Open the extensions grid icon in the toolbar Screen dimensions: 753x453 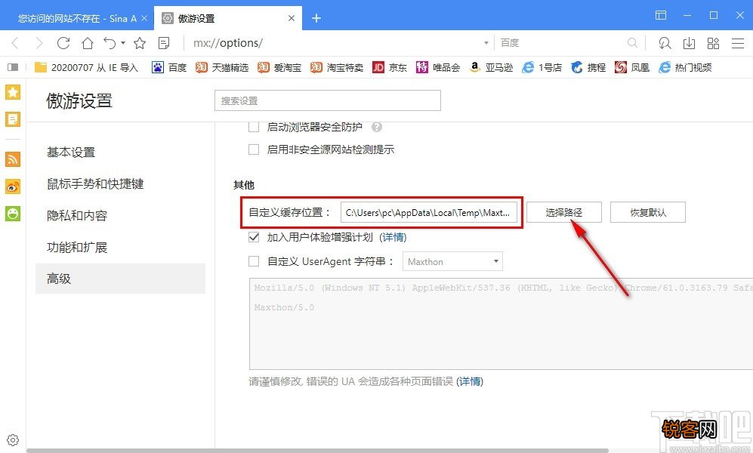(x=713, y=43)
